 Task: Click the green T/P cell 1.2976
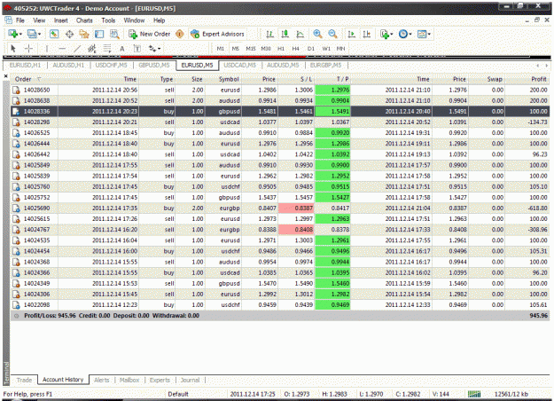[x=332, y=90]
